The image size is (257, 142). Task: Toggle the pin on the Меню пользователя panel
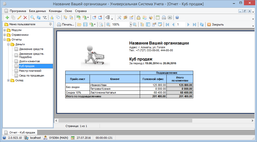pos(50,24)
